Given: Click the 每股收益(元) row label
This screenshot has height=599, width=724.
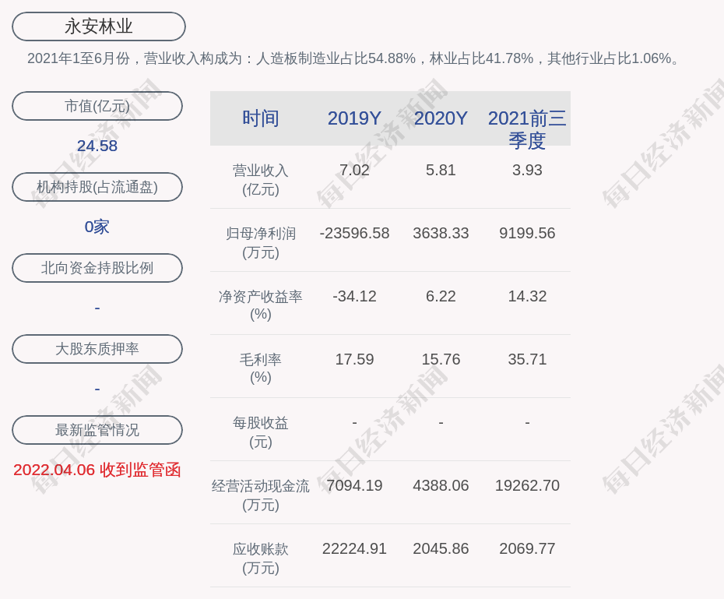Looking at the screenshot, I should 261,432.
